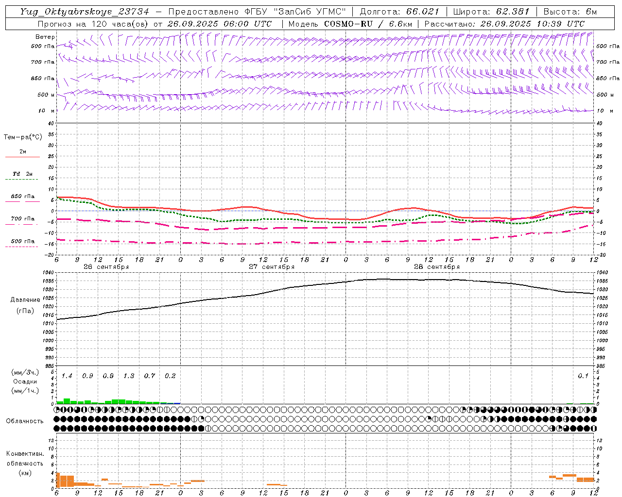Click the 27 сентября date label
The width and height of the screenshot is (622, 497).
tap(272, 267)
